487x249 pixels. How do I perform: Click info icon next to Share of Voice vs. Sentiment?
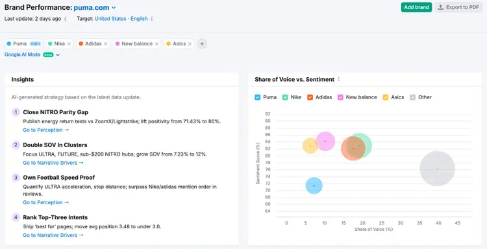point(338,79)
